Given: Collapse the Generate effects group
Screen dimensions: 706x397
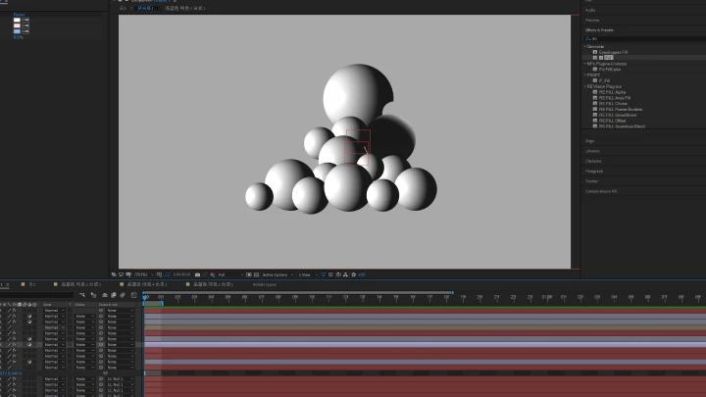Looking at the screenshot, I should (584, 47).
